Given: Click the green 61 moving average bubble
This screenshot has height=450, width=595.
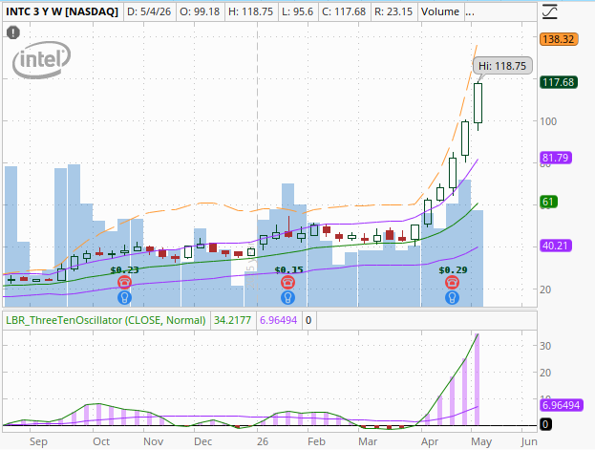Looking at the screenshot, I should coord(548,202).
